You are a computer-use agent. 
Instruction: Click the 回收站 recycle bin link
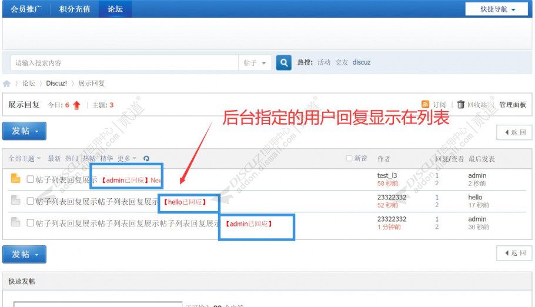(x=477, y=105)
